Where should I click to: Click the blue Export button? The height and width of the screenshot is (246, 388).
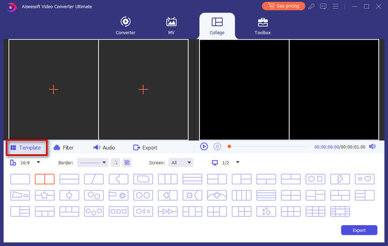pyautogui.click(x=359, y=230)
